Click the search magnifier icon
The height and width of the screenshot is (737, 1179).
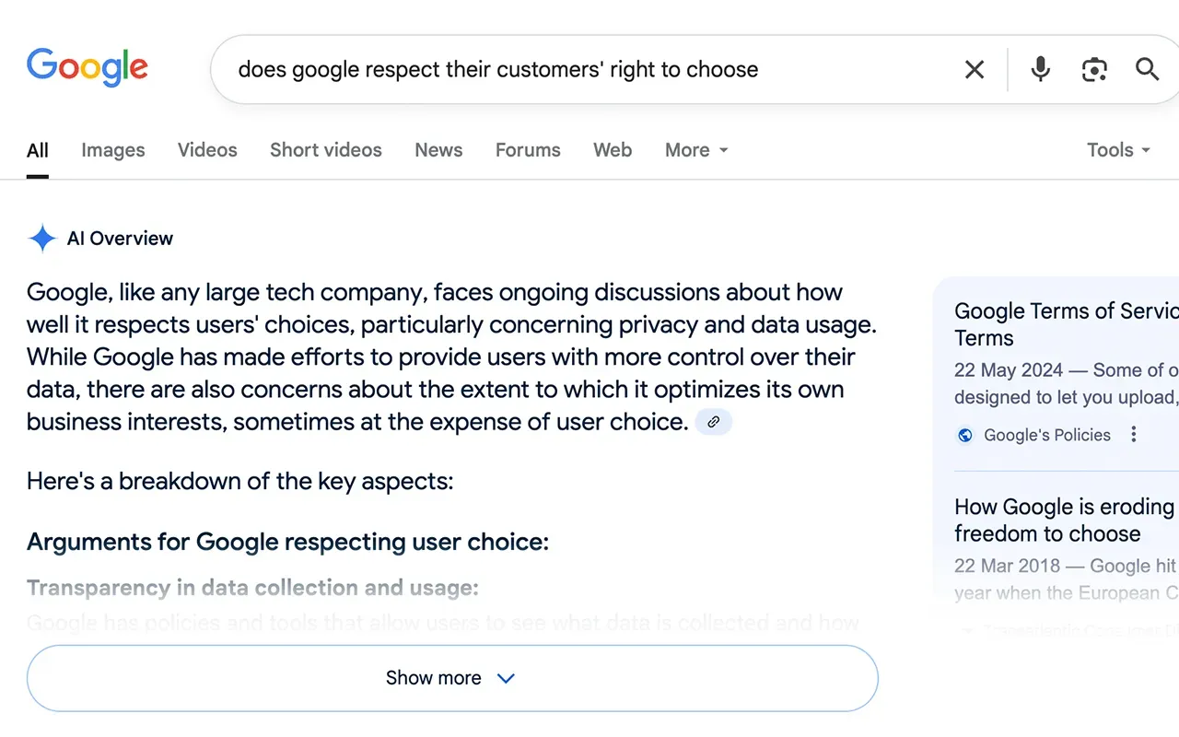pyautogui.click(x=1147, y=69)
